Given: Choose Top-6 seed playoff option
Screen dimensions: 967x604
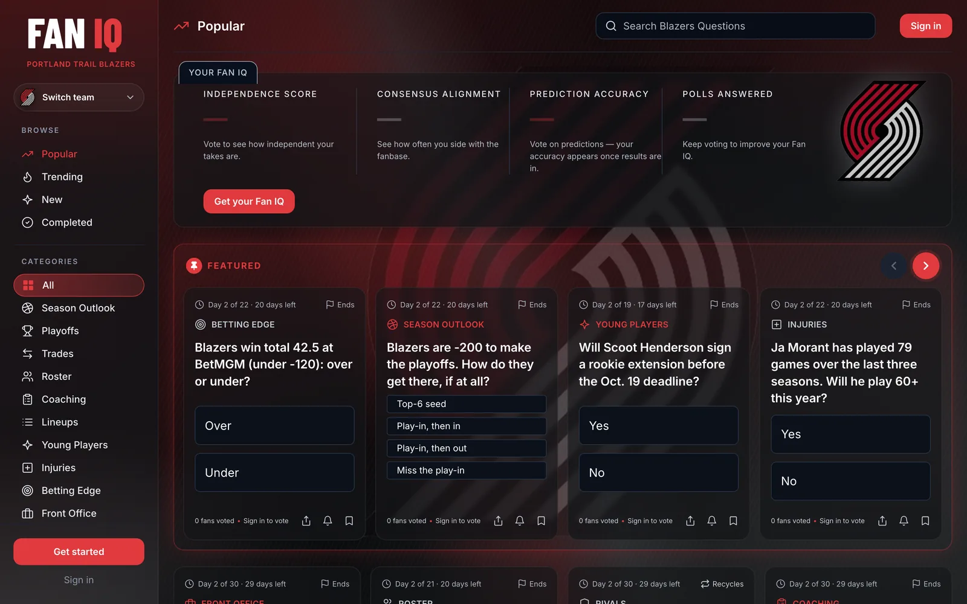Looking at the screenshot, I should click(467, 404).
